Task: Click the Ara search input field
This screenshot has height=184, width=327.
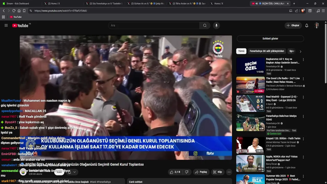Action: tap(154, 26)
